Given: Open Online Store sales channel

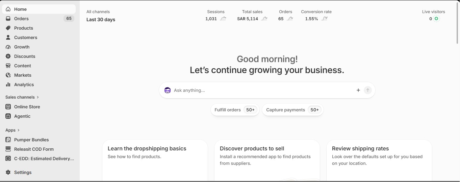Looking at the screenshot, I should tap(39, 107).
